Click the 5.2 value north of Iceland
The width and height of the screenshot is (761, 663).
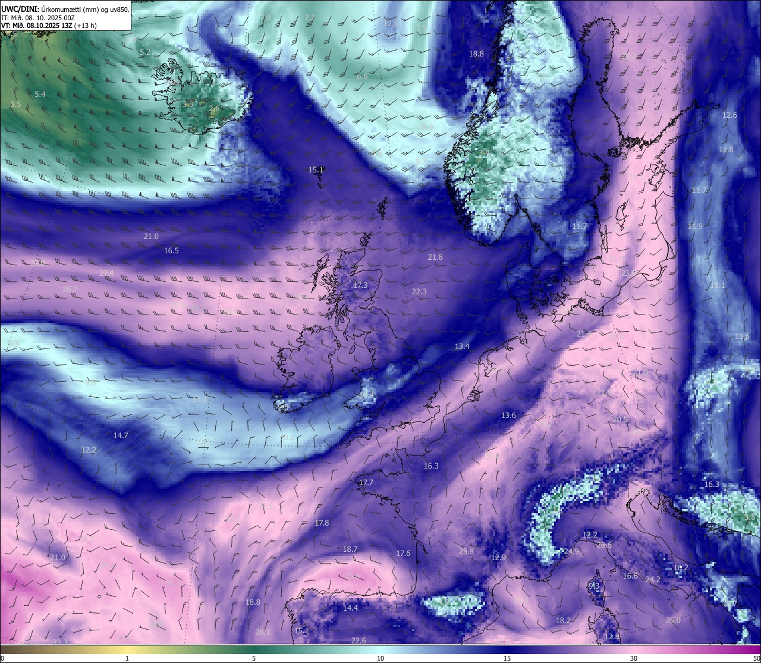(x=145, y=52)
